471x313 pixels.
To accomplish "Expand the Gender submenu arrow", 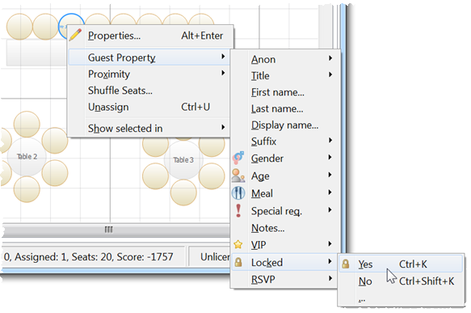I will click(x=330, y=157).
